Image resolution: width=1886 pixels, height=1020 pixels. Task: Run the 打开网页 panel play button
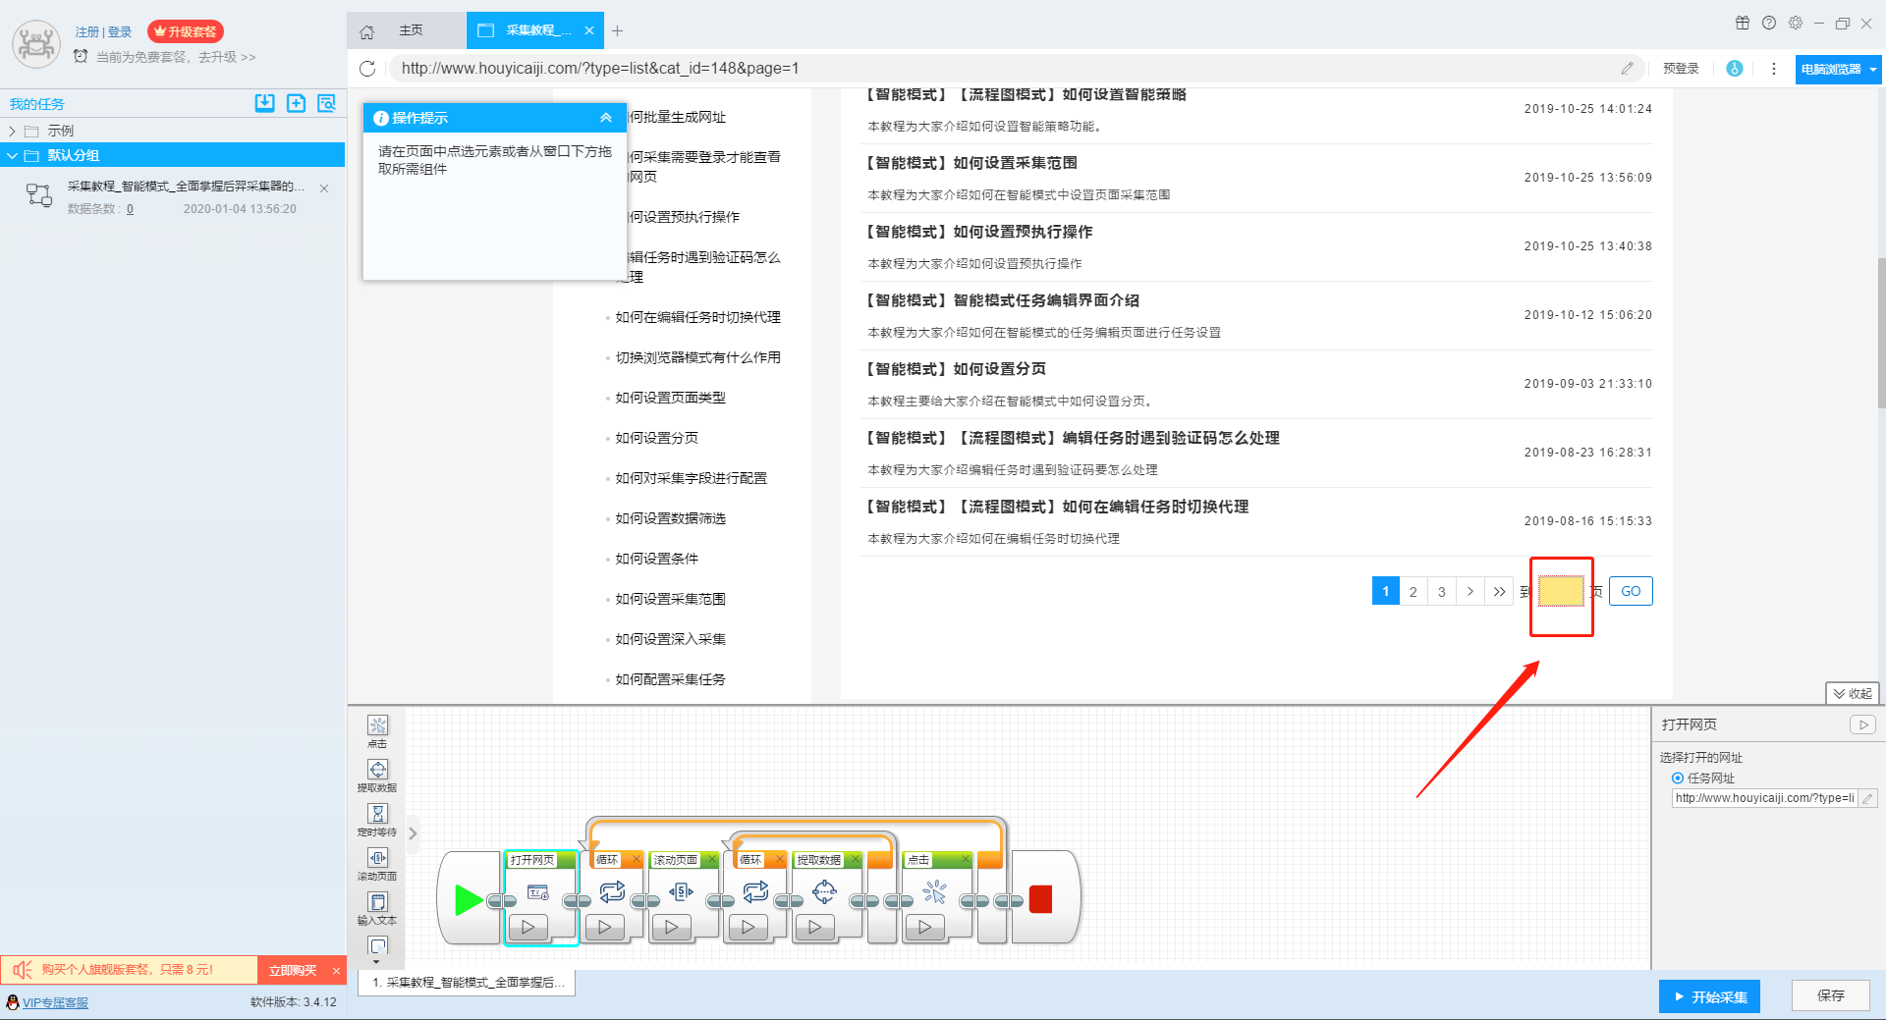1862,725
